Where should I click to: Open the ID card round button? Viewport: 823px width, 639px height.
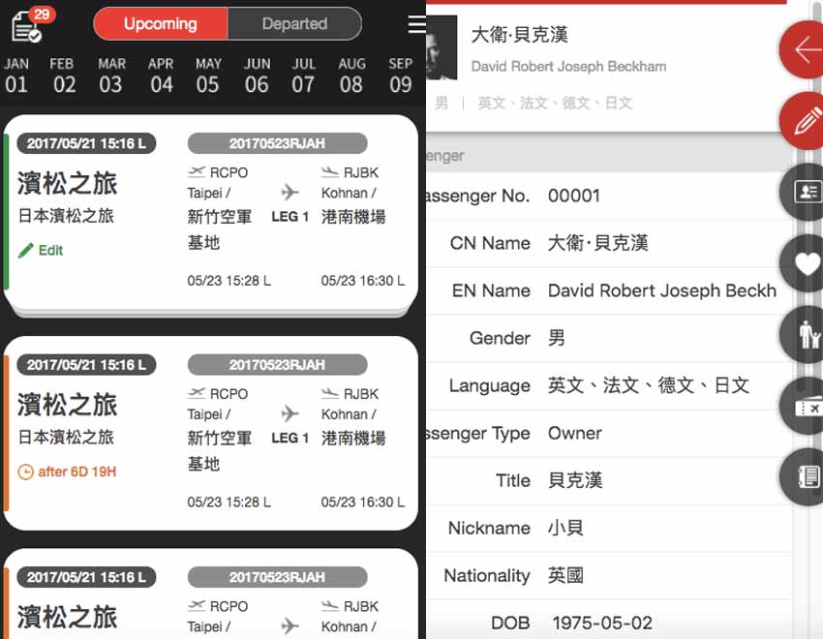pyautogui.click(x=803, y=192)
